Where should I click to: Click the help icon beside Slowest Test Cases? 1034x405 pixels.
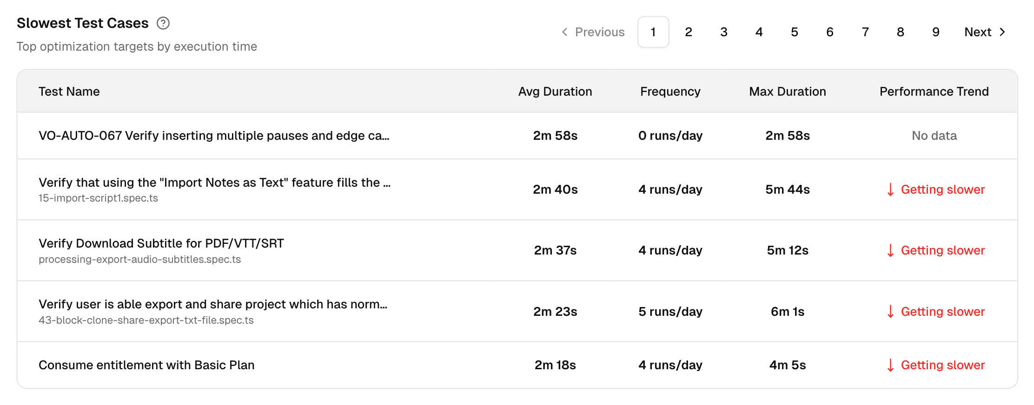[x=163, y=23]
